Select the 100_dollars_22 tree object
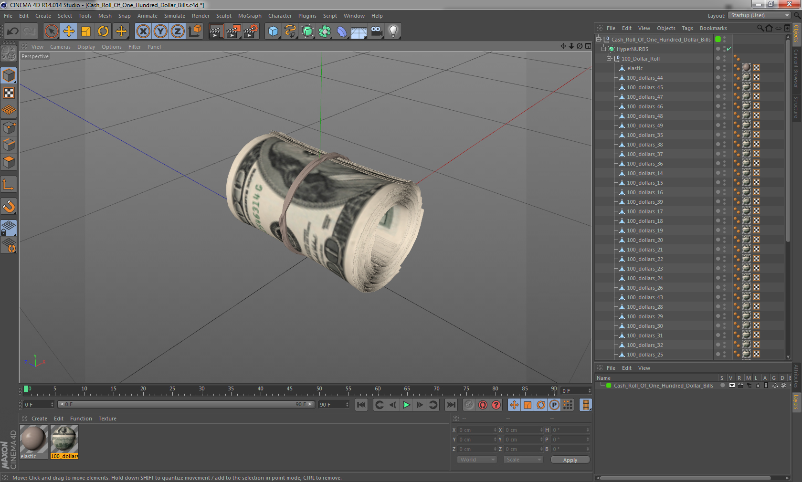802x482 pixels. [644, 259]
